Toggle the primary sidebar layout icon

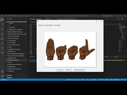(104, 16)
